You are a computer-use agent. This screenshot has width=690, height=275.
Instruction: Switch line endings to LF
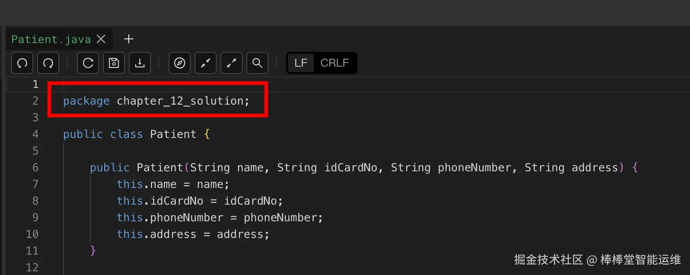(301, 63)
